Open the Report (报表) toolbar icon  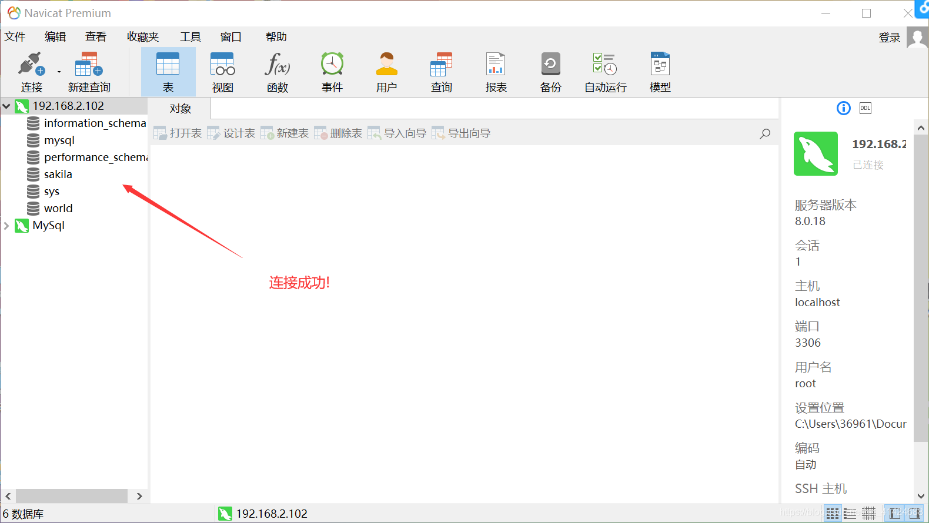click(x=496, y=64)
